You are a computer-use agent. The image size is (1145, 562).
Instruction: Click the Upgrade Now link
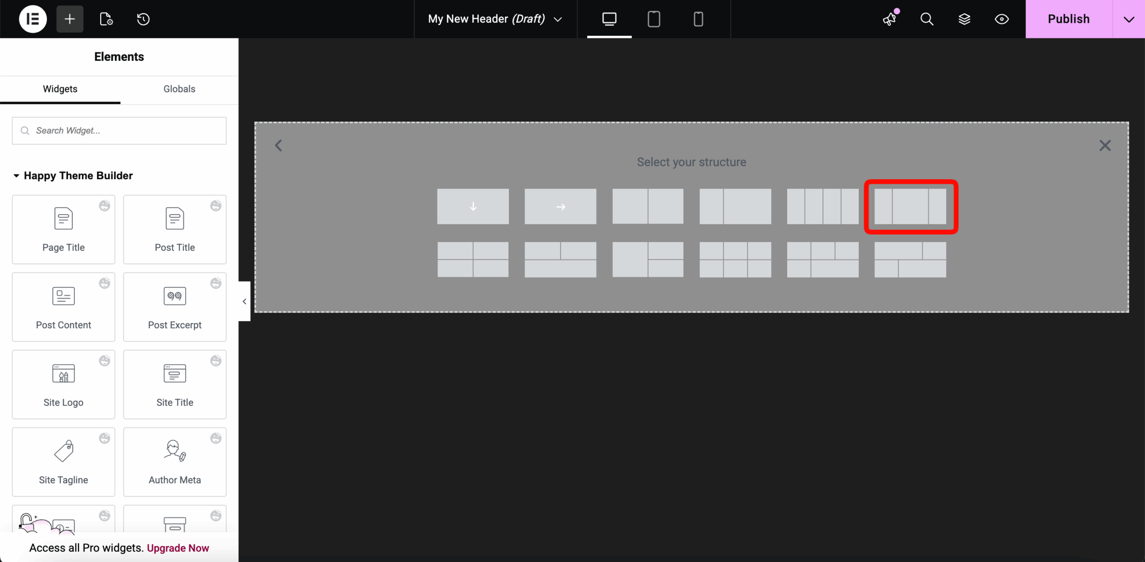click(x=178, y=548)
